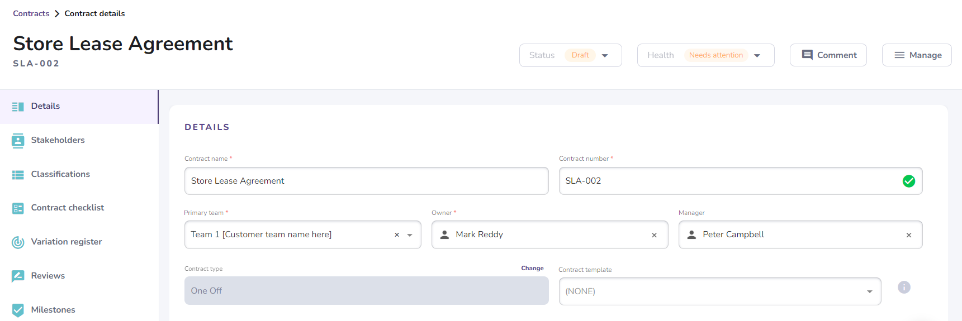Image resolution: width=962 pixels, height=321 pixels.
Task: Open the Status Draft dropdown
Action: (x=604, y=55)
